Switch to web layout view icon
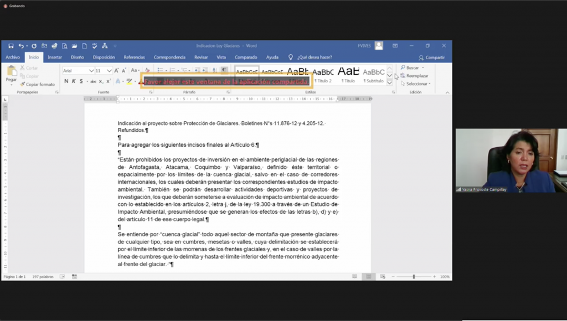Screen dimensions: 567x321 pos(383,277)
